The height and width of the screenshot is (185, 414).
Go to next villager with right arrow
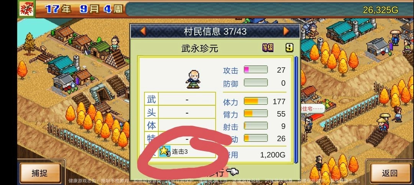point(286,31)
